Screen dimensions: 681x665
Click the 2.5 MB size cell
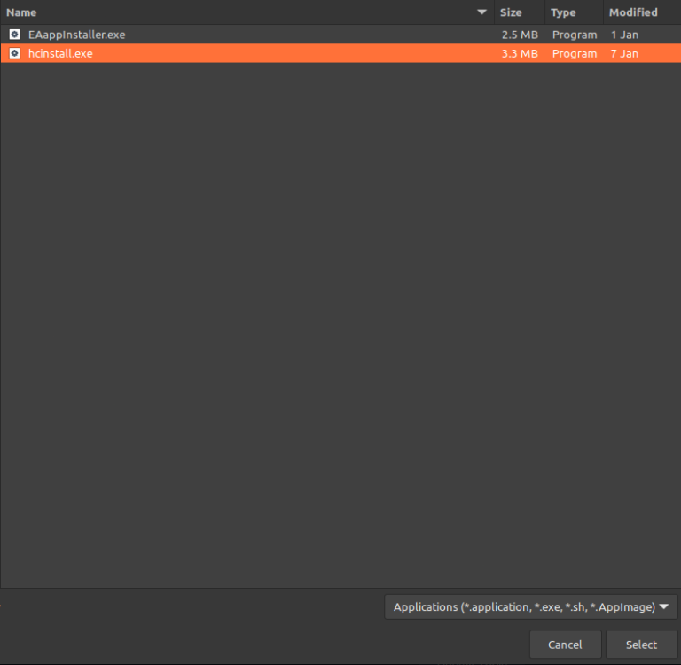pos(519,35)
